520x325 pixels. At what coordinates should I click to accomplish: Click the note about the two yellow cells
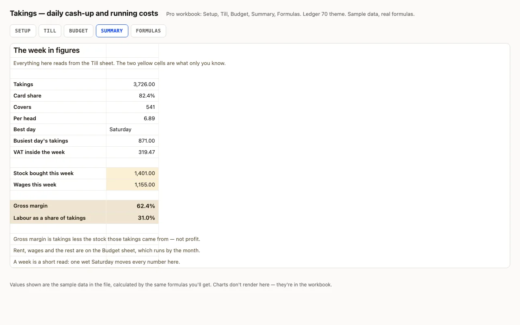tap(119, 63)
